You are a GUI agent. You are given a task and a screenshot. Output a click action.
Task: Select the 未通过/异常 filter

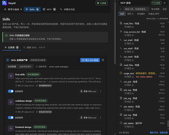click(x=154, y=14)
